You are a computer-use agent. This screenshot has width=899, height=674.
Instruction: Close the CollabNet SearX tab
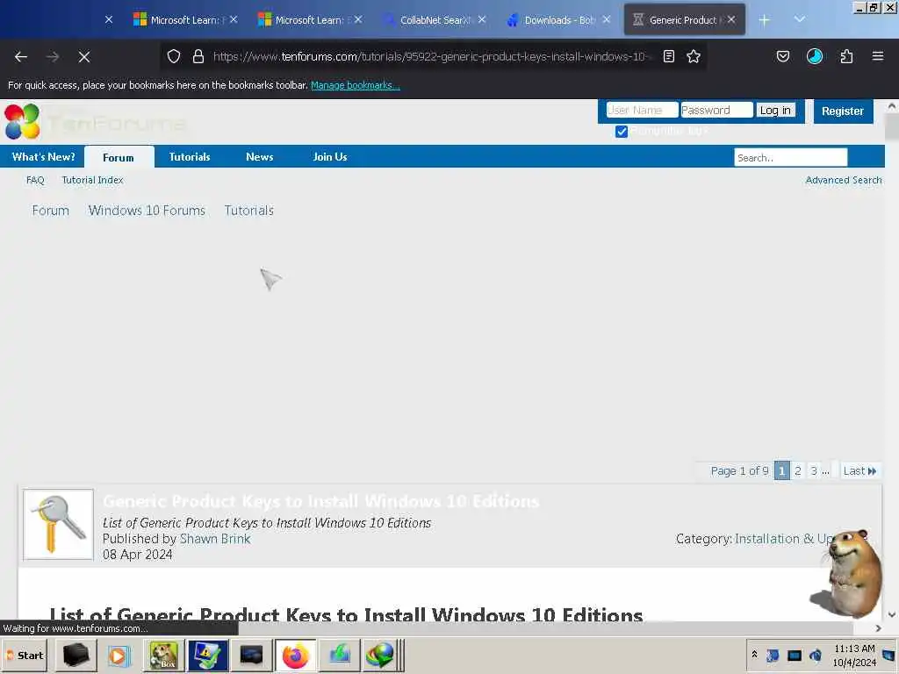click(482, 19)
